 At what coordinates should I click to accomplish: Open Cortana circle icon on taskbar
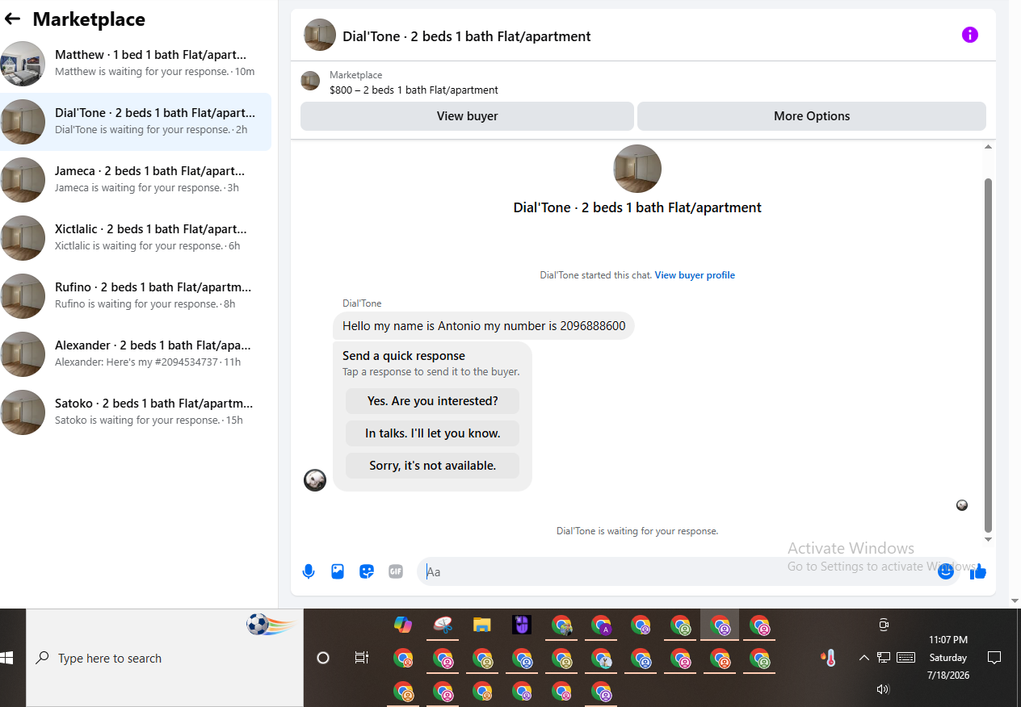(323, 658)
